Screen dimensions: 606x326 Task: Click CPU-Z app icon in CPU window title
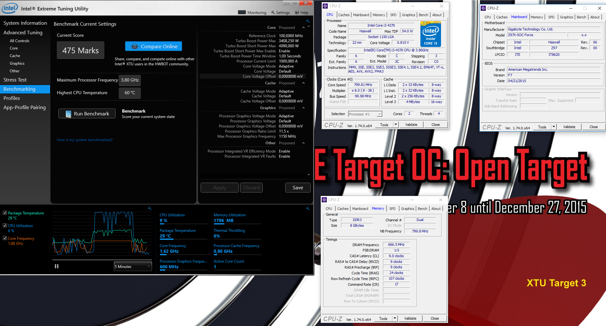coord(325,6)
